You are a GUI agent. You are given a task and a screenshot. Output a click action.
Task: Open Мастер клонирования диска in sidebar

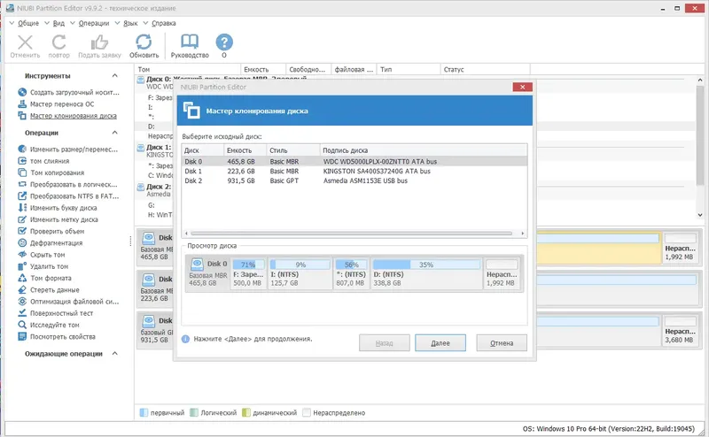(x=67, y=116)
